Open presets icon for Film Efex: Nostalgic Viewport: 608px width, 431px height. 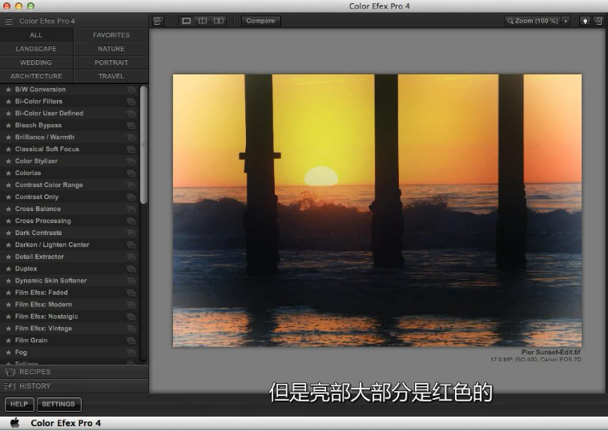point(131,317)
